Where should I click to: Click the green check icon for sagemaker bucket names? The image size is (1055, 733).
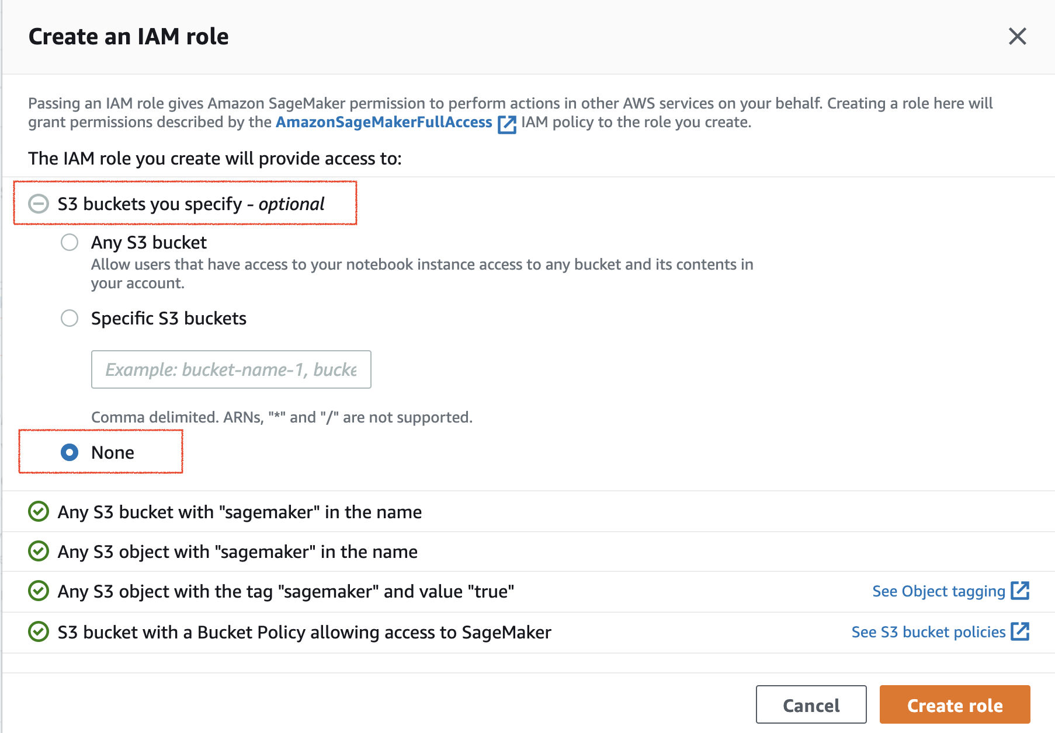37,512
